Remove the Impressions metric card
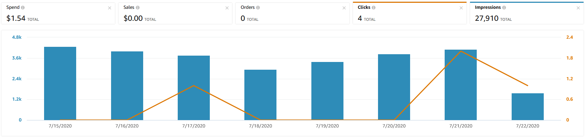 pos(578,8)
